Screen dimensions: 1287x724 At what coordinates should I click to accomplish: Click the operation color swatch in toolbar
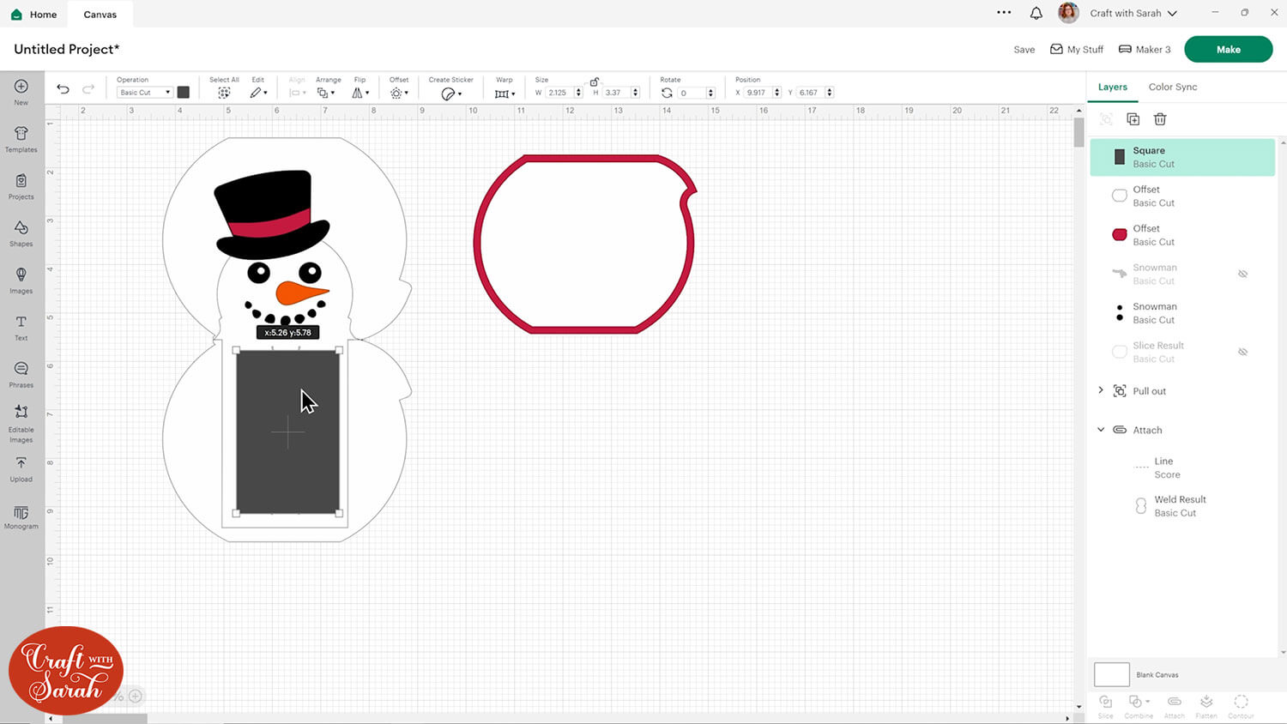tap(184, 93)
